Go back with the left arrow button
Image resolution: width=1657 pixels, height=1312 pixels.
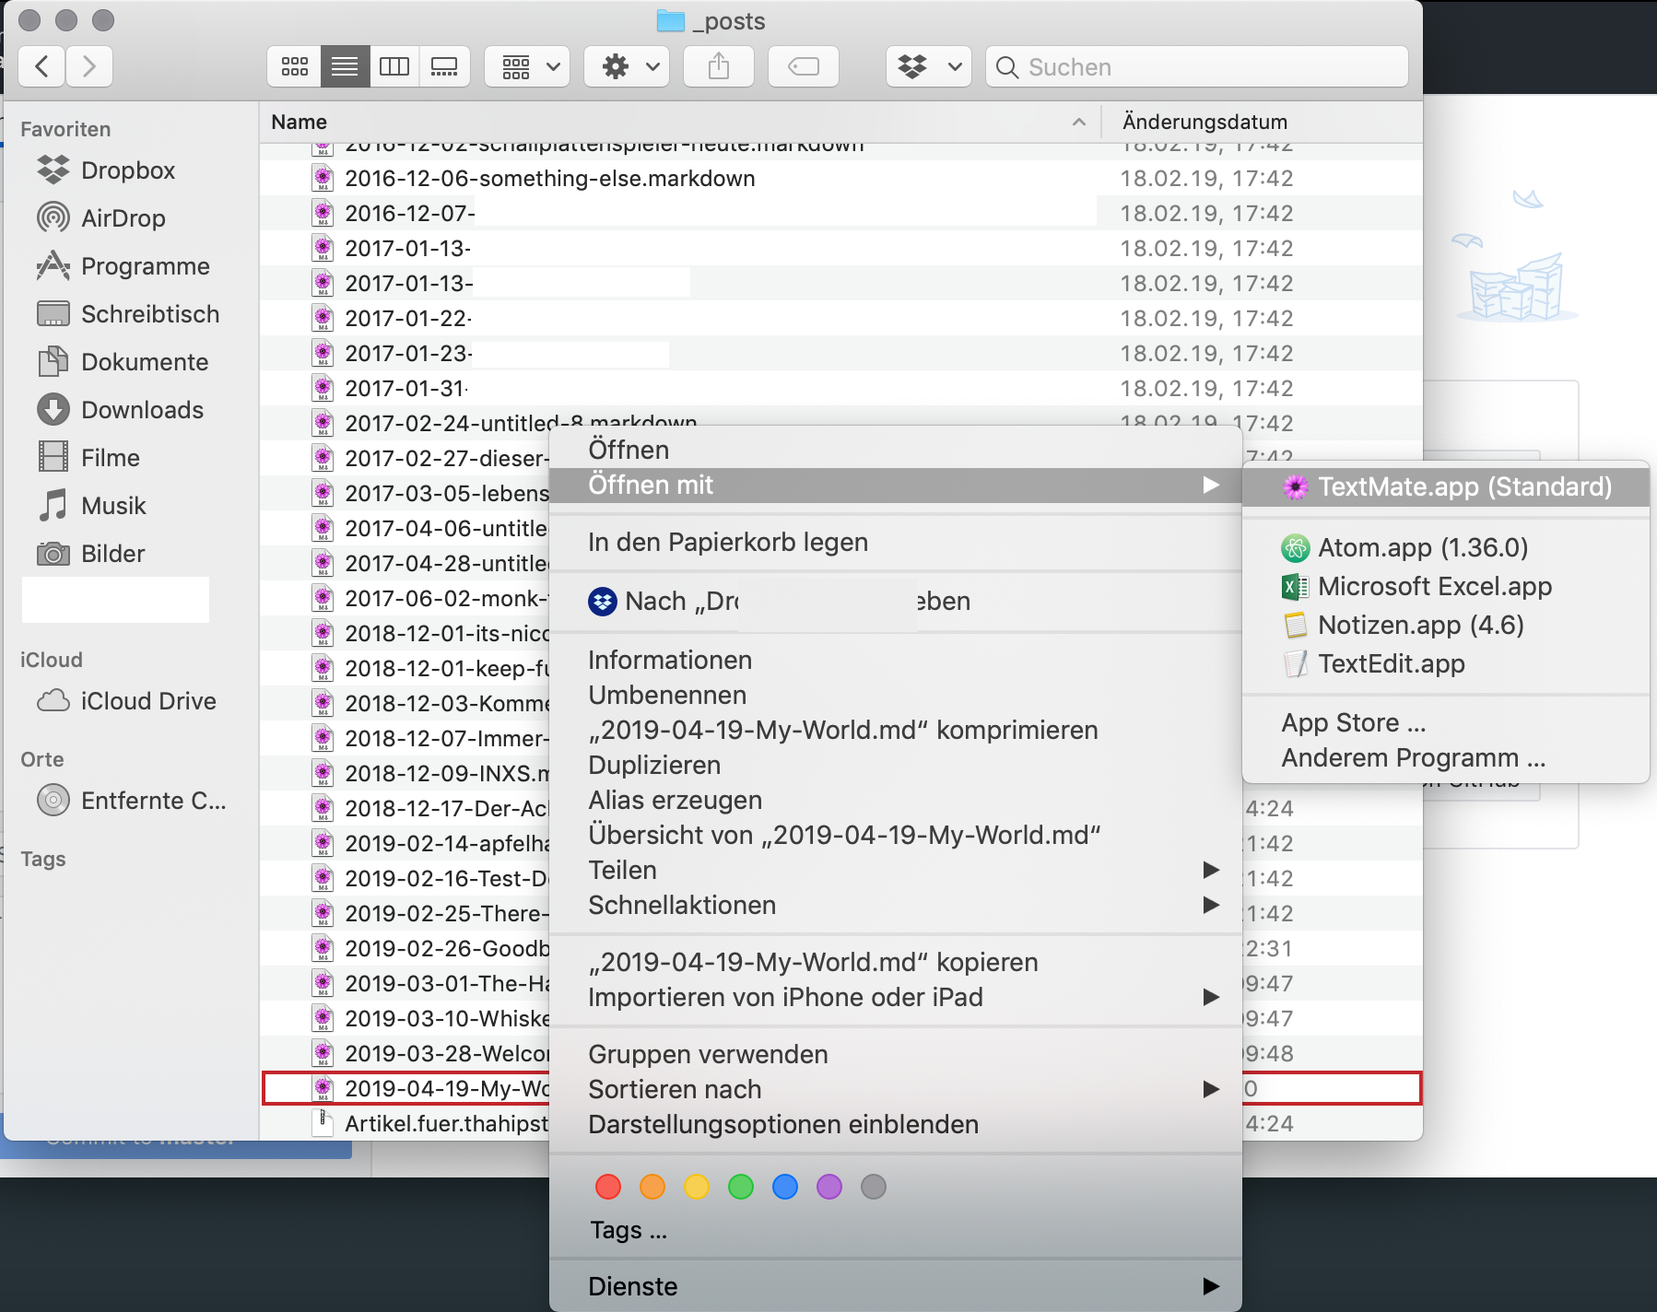[x=42, y=67]
